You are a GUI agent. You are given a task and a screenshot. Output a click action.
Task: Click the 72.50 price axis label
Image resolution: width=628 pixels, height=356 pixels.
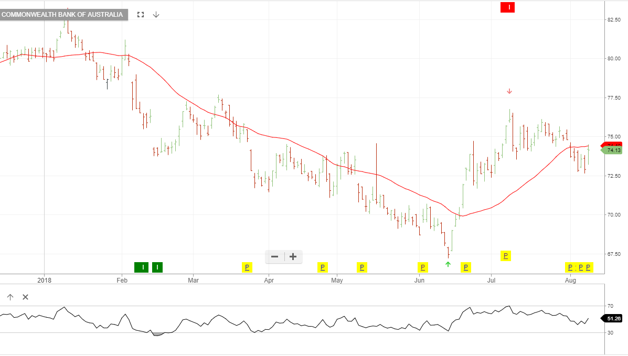tap(614, 176)
